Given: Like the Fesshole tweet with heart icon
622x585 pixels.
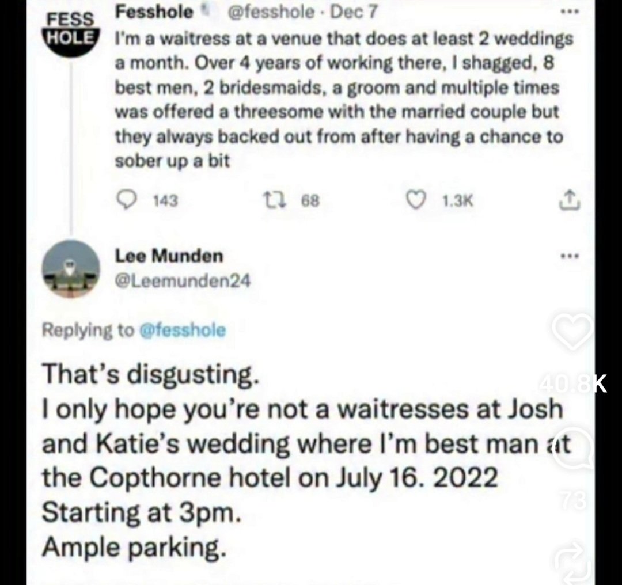Looking at the screenshot, I should pos(413,200).
